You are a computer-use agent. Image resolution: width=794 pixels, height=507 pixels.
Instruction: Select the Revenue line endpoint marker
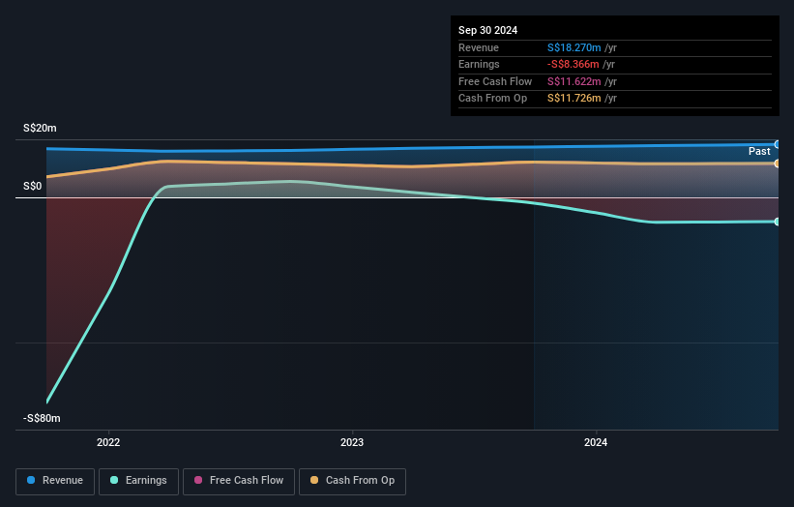[x=778, y=144]
